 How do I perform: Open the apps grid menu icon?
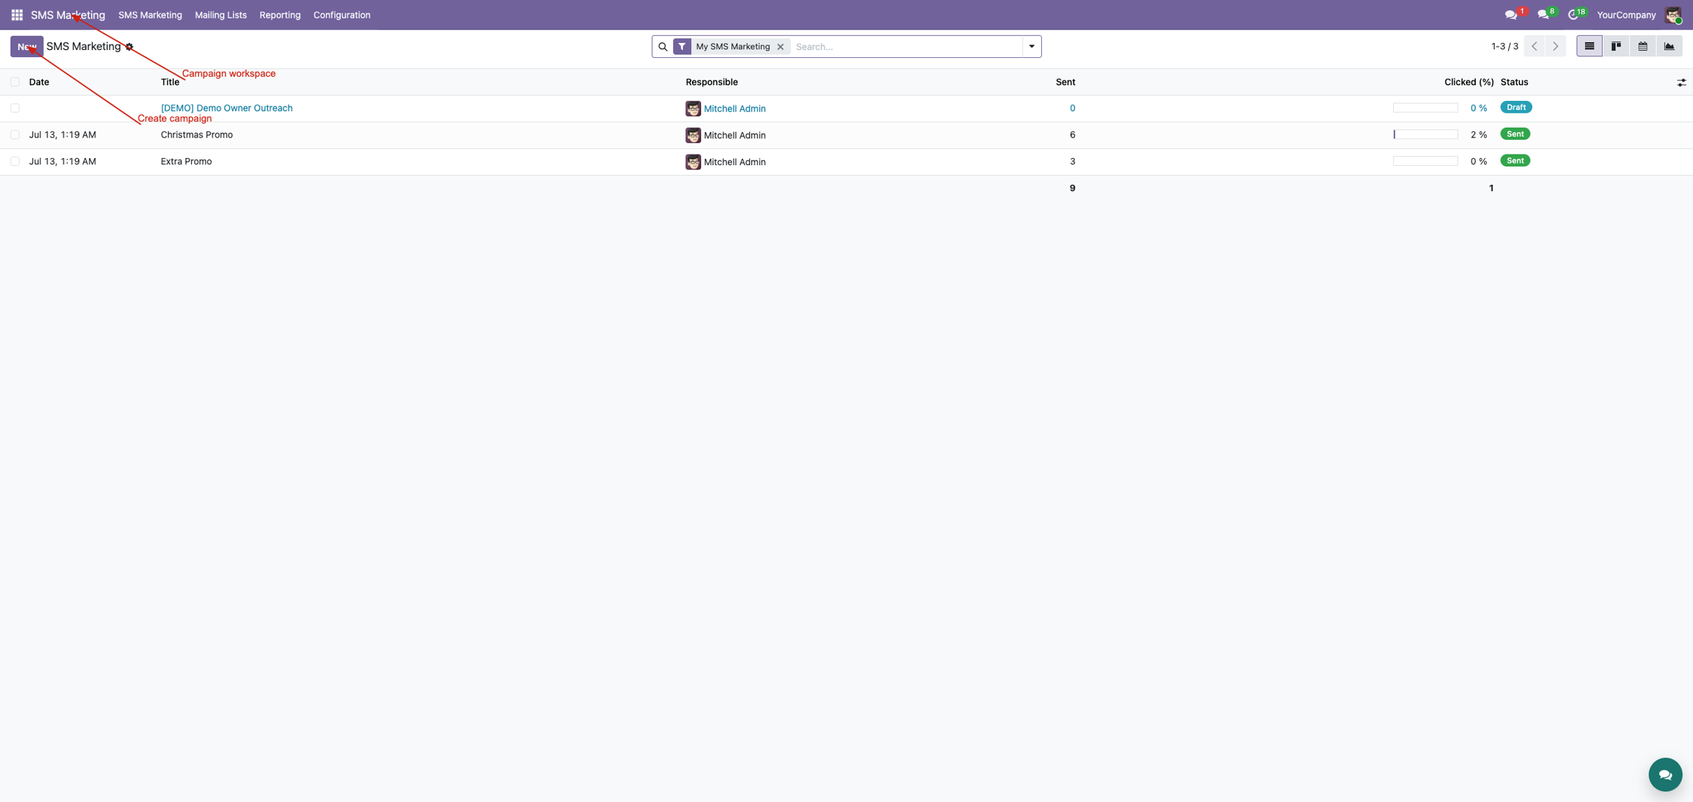click(x=17, y=15)
